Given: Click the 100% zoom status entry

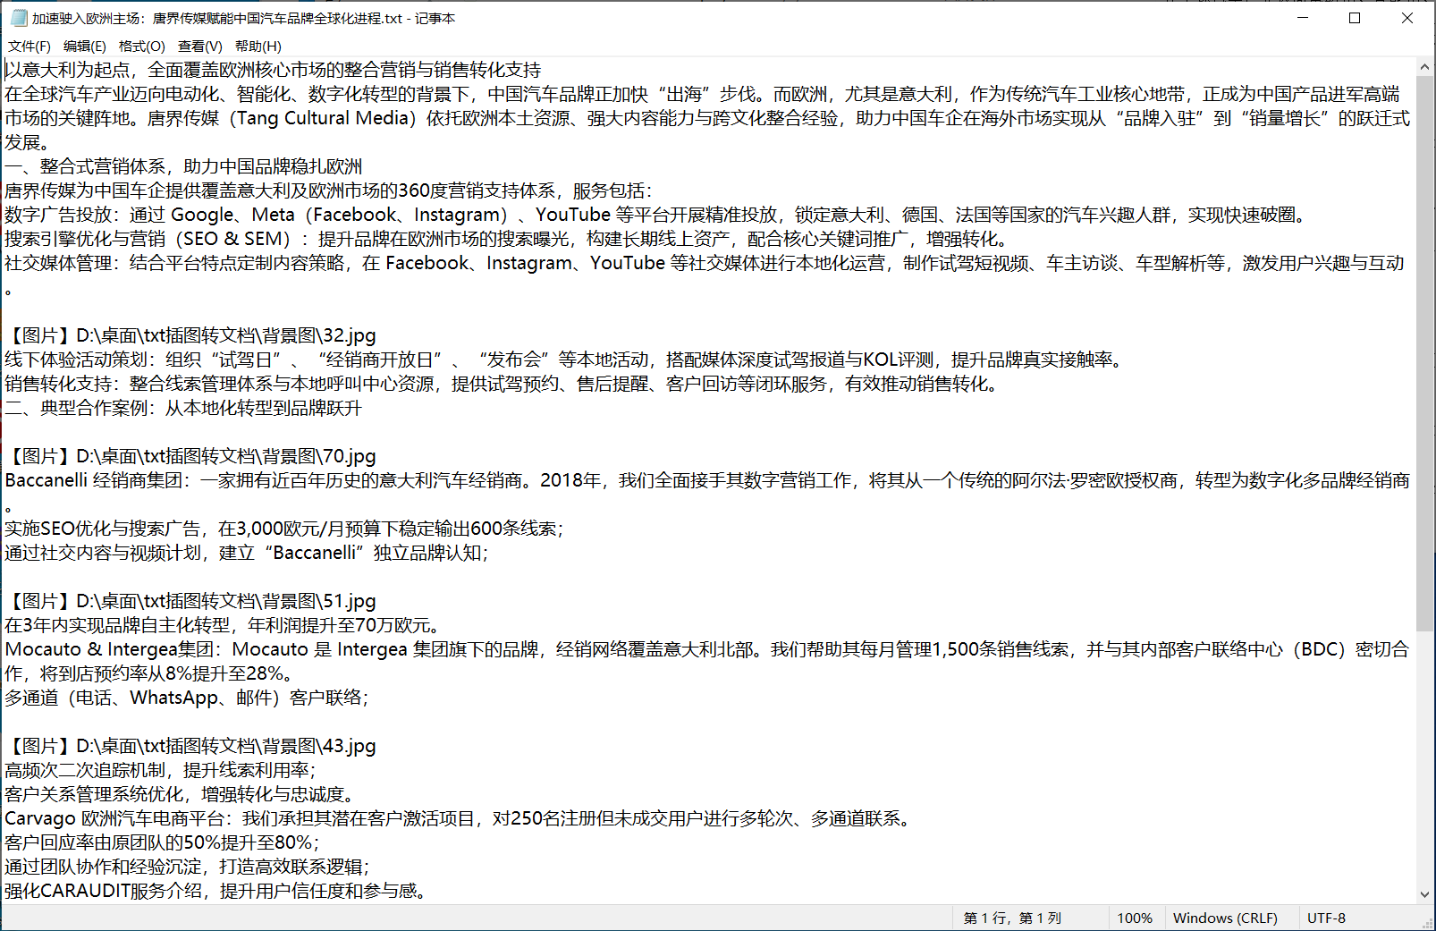Looking at the screenshot, I should click(x=1135, y=918).
